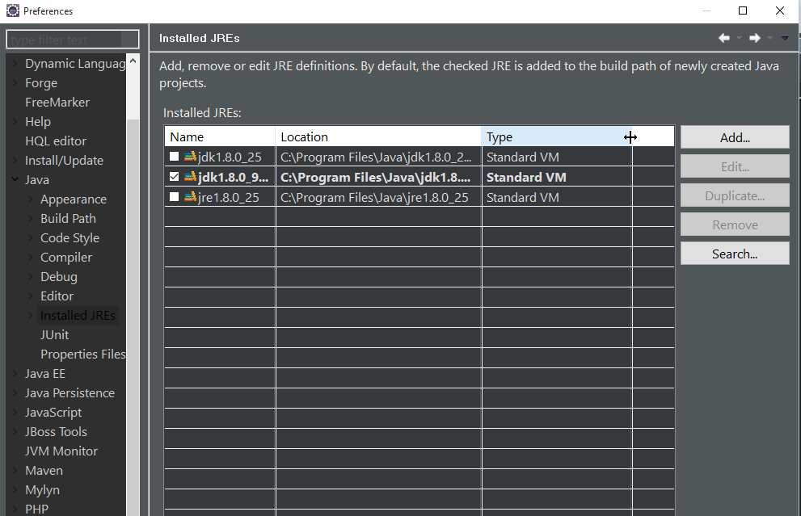The image size is (801, 516).
Task: Select JVM Monitor in the preferences tree
Action: [61, 451]
